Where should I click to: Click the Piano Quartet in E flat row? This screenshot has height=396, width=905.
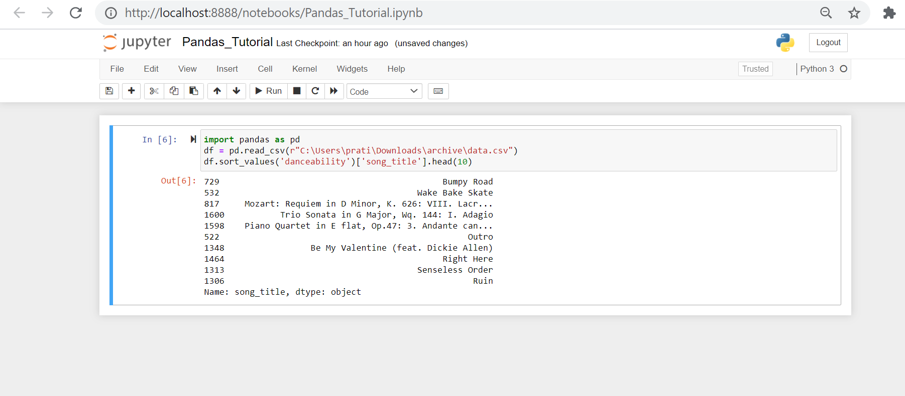click(x=349, y=226)
